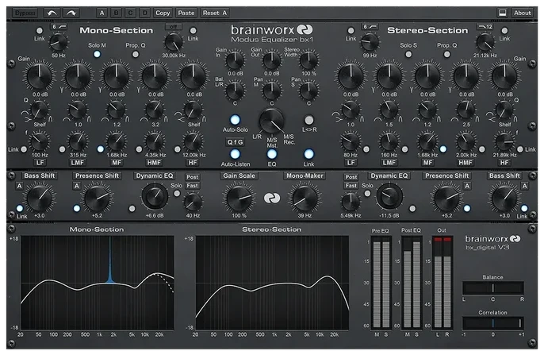544x355 pixels.
Task: Open the Stereo-Section high-pass slope selector showing 6
Action: (x=370, y=27)
